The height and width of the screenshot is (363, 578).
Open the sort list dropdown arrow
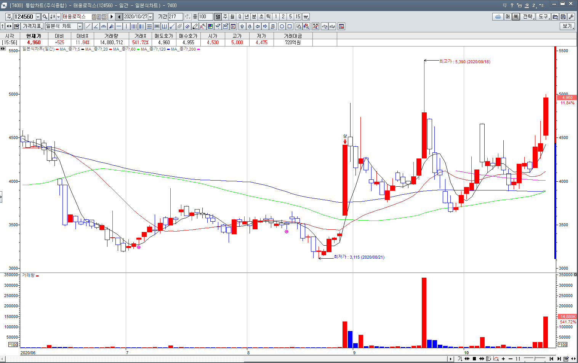click(58, 17)
